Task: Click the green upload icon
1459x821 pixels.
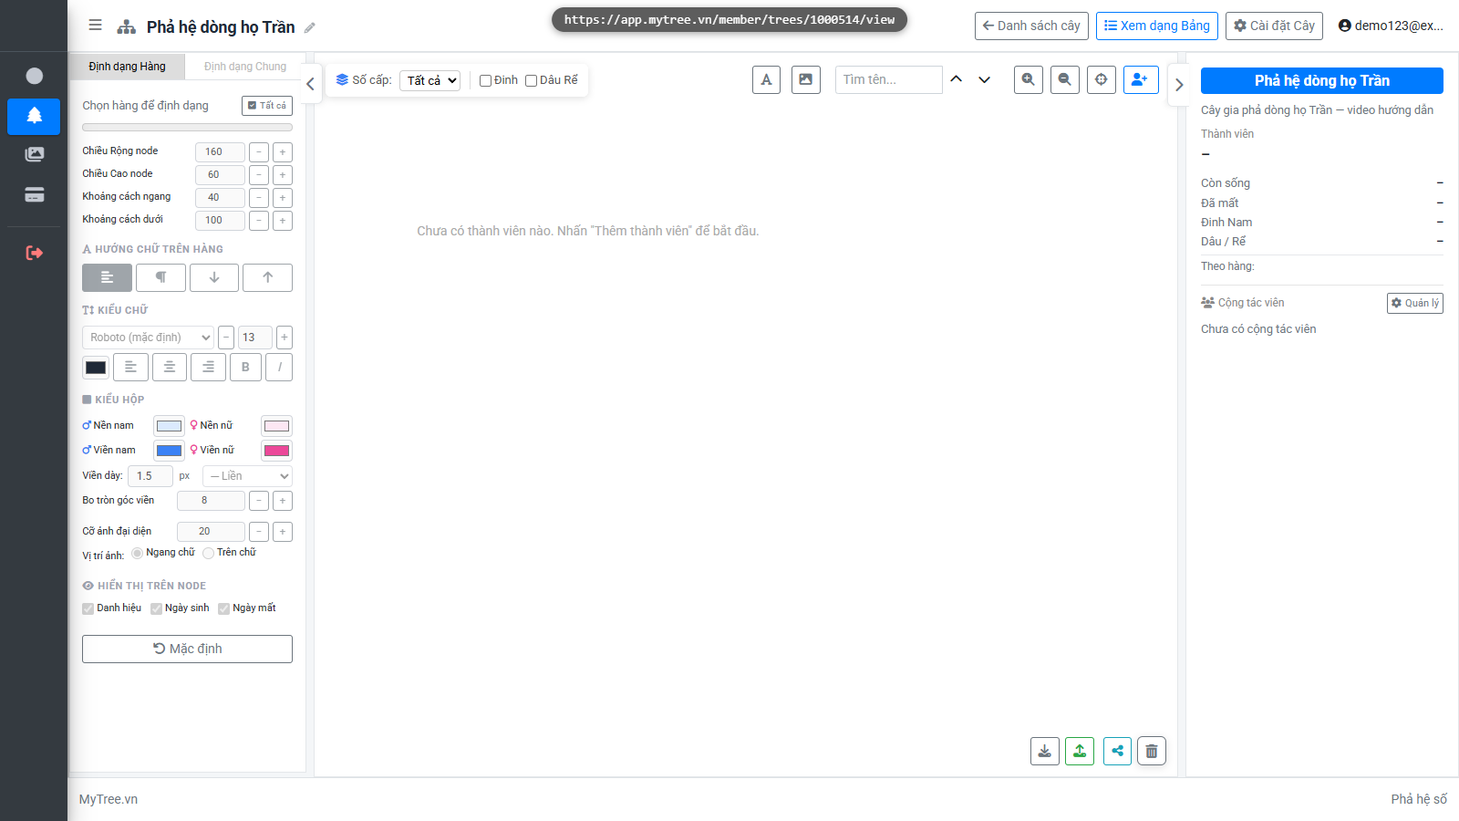Action: [x=1080, y=751]
